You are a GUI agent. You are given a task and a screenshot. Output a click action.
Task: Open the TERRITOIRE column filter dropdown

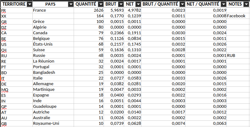click(30, 4)
